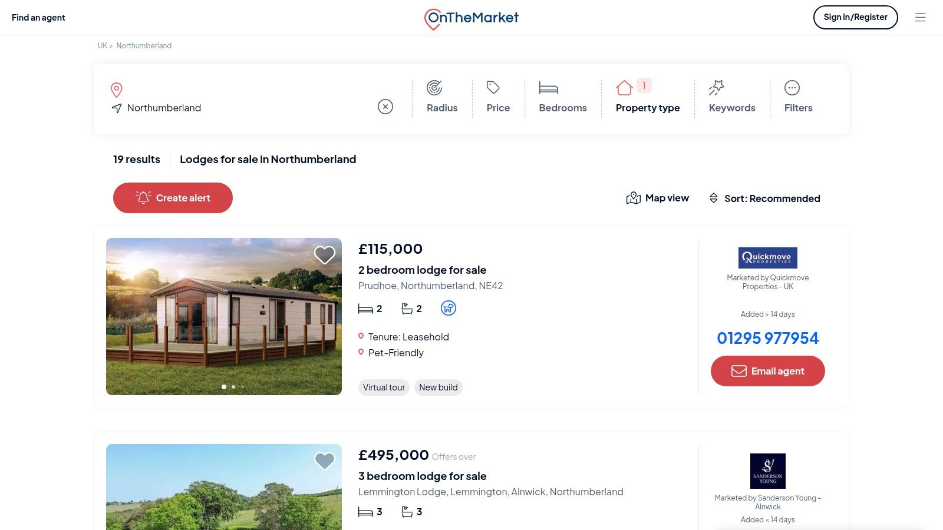This screenshot has height=530, width=943.
Task: Show more Filters options
Action: tap(798, 98)
